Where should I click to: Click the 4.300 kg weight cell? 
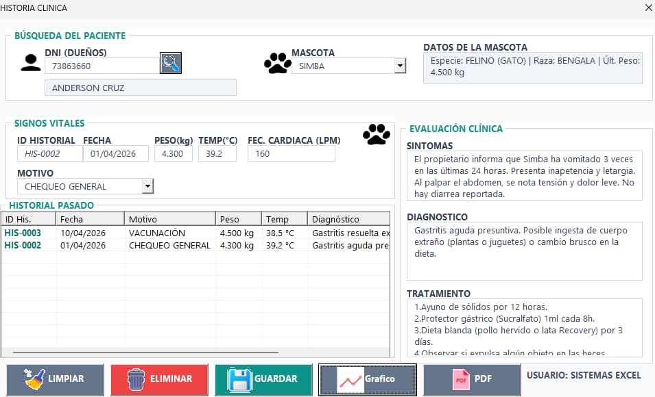[237, 246]
